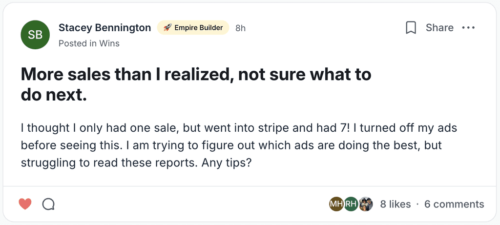Screen dimensions: 500x225
Task: View the 8 likes list
Action: click(x=396, y=205)
